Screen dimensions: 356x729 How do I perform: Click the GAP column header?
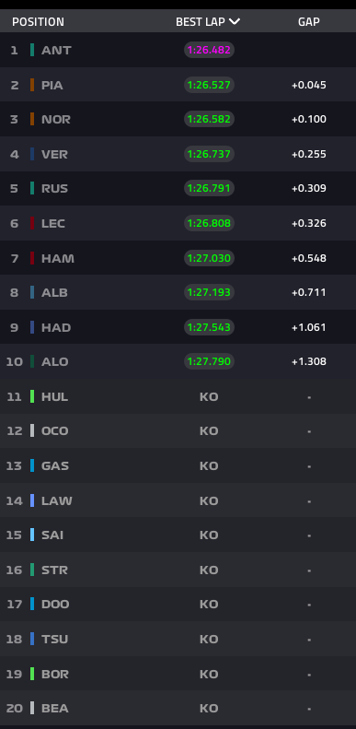point(309,22)
